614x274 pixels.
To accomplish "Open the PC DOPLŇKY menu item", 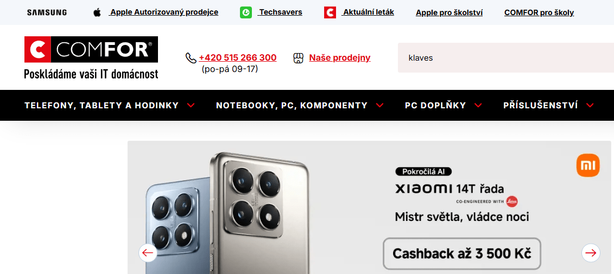I will [x=435, y=106].
